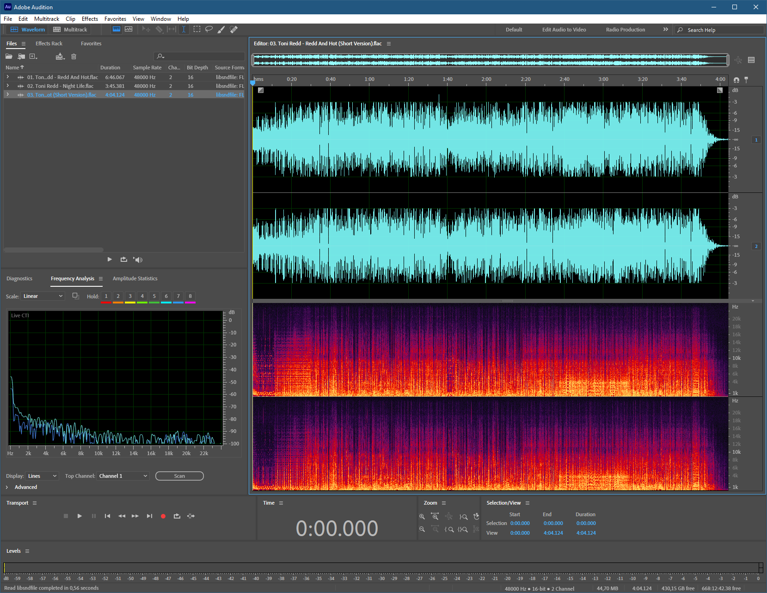The image size is (767, 593).
Task: Toggle Auto-Play speaker icon in Files panel
Action: coord(138,259)
